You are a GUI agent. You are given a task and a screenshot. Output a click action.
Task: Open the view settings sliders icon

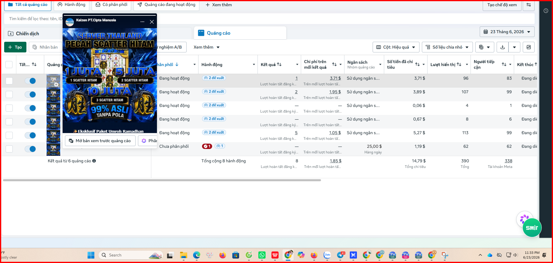click(x=529, y=5)
